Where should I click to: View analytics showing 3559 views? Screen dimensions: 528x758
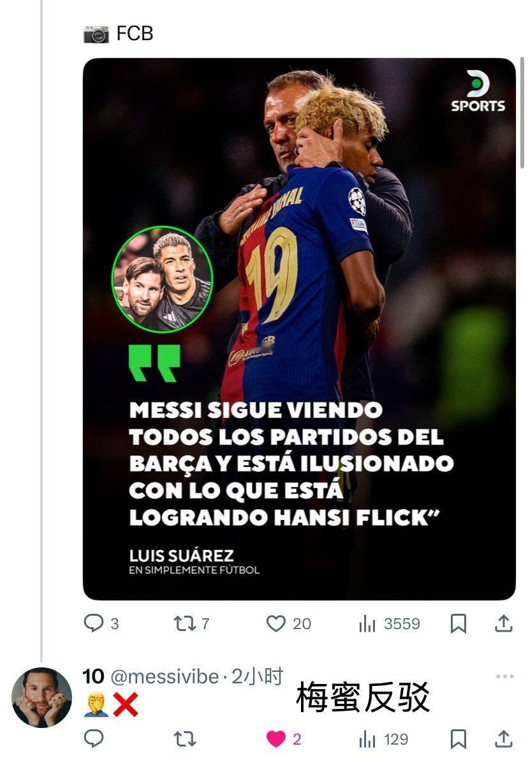click(390, 623)
